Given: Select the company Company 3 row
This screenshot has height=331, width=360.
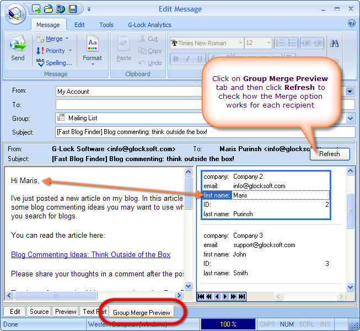Looking at the screenshot, I should click(x=266, y=236).
